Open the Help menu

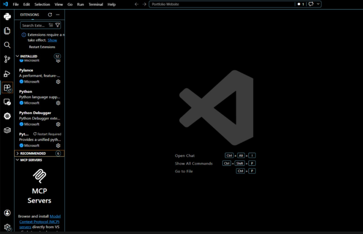(x=111, y=4)
